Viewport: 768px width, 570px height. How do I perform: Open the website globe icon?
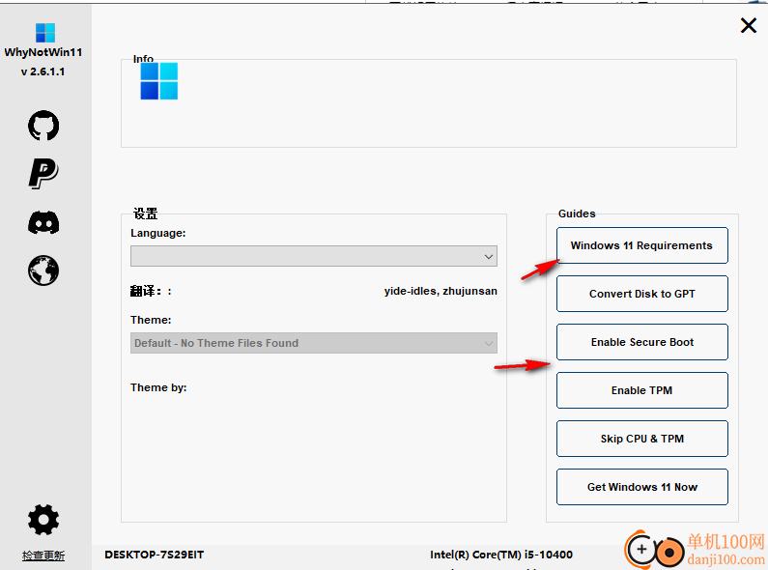[x=43, y=271]
